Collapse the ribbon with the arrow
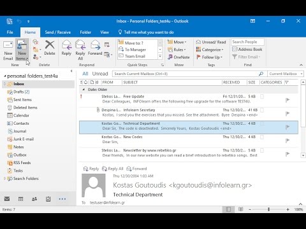The width and height of the screenshot is (306, 229). [301, 65]
